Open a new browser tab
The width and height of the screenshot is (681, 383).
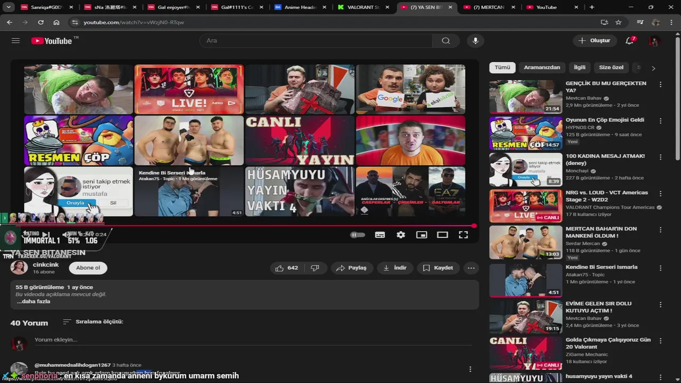coord(592,7)
